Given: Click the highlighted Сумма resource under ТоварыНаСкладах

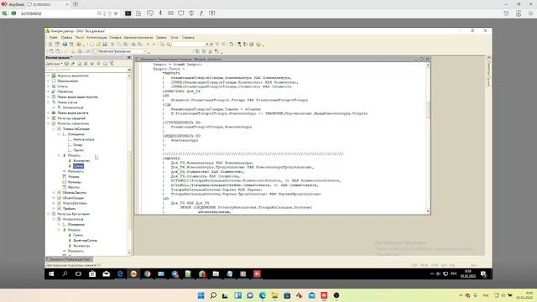Looking at the screenshot, I should coord(78,166).
